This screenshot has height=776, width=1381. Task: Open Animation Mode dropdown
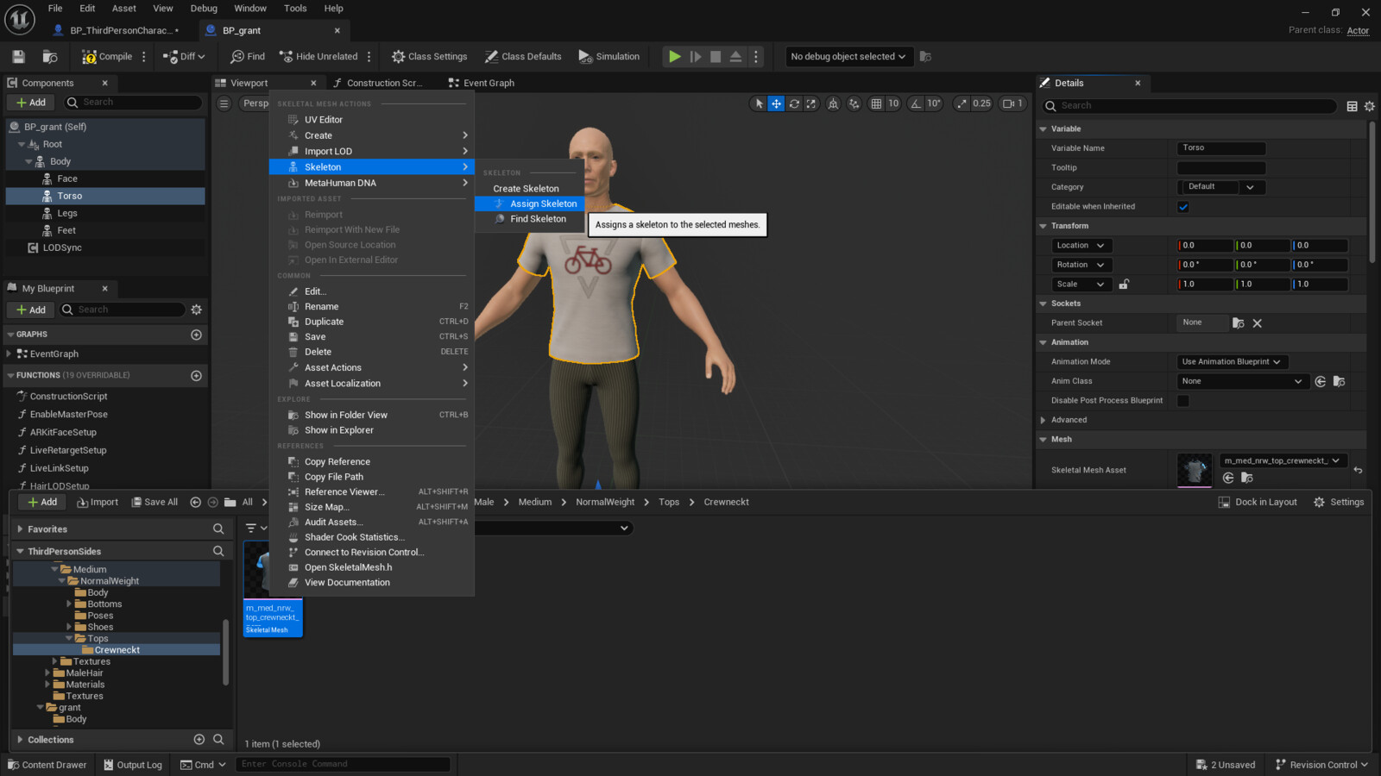coord(1232,362)
